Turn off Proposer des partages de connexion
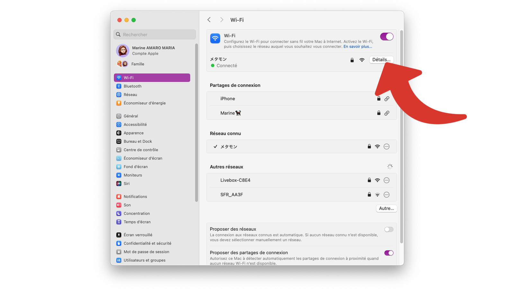 click(389, 253)
